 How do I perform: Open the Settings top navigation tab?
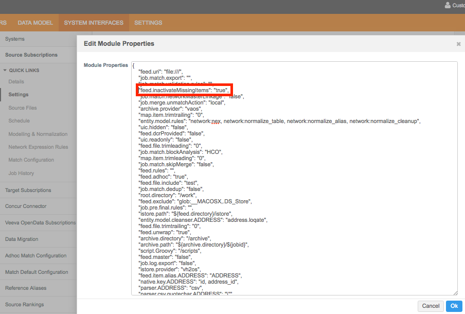point(148,23)
